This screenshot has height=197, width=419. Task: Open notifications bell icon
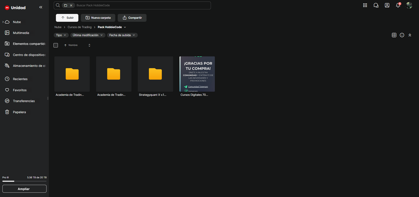pos(398,5)
